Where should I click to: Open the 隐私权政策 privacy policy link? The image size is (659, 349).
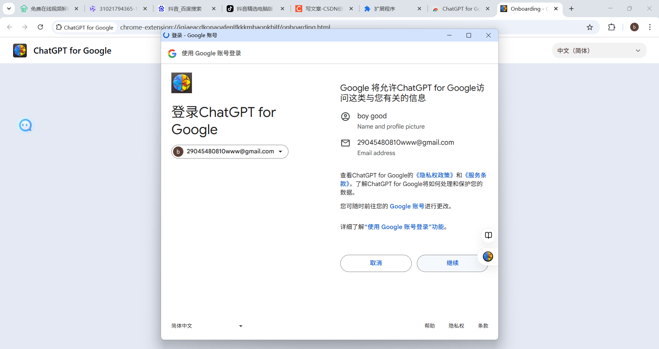(435, 175)
